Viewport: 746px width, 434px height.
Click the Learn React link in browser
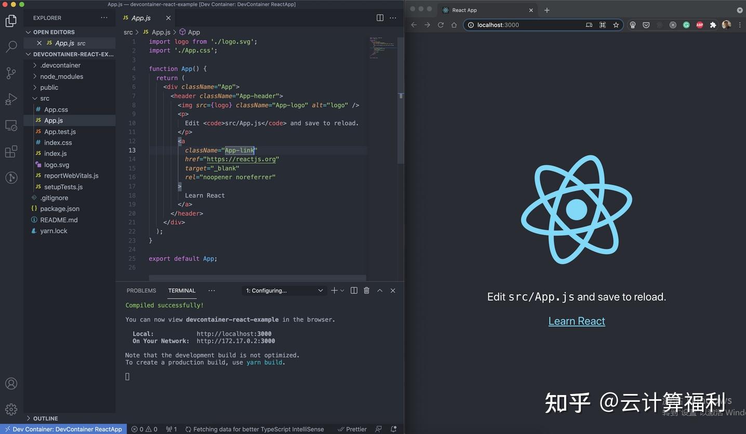pyautogui.click(x=576, y=321)
